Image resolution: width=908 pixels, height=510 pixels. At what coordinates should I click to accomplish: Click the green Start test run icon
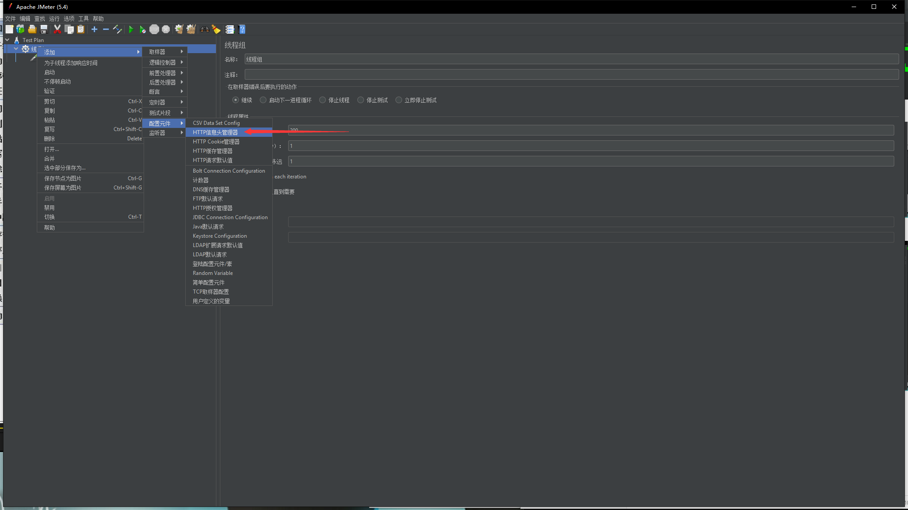(x=131, y=30)
